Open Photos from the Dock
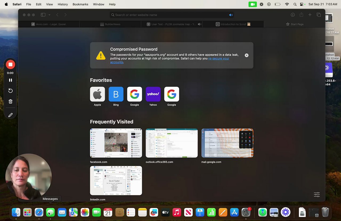This screenshot has width=341, height=221. pos(85,212)
